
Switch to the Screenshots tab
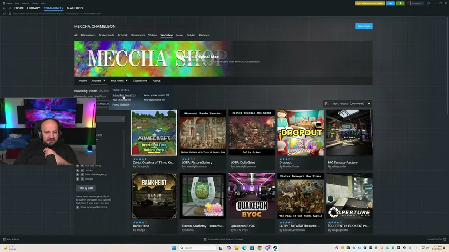pos(106,35)
